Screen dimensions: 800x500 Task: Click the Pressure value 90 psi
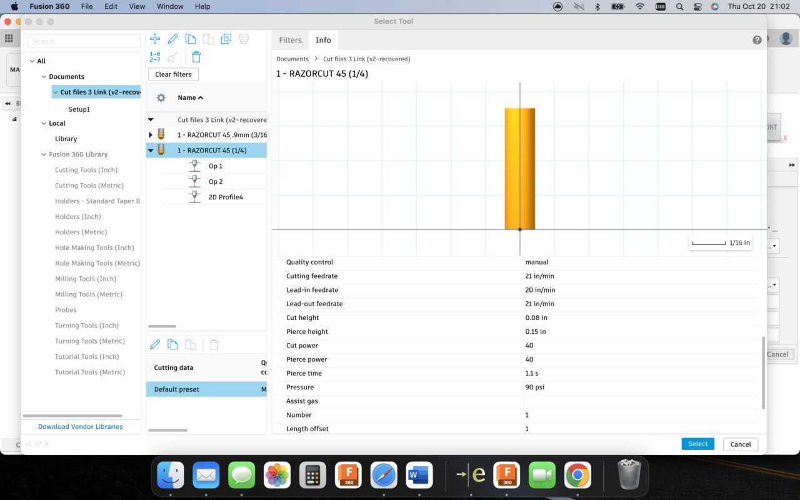click(534, 387)
